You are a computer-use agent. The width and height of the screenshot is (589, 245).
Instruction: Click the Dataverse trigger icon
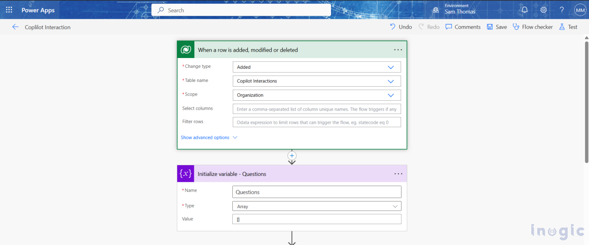186,50
